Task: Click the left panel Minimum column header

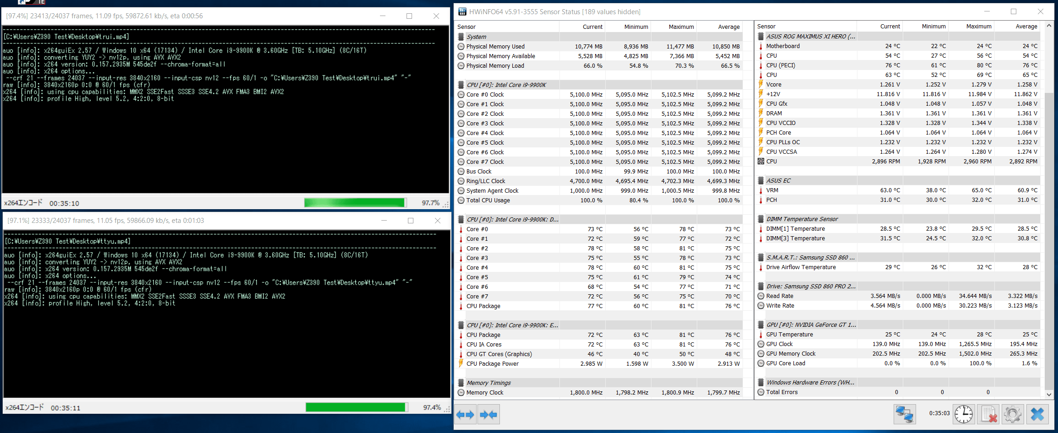Action: click(628, 27)
